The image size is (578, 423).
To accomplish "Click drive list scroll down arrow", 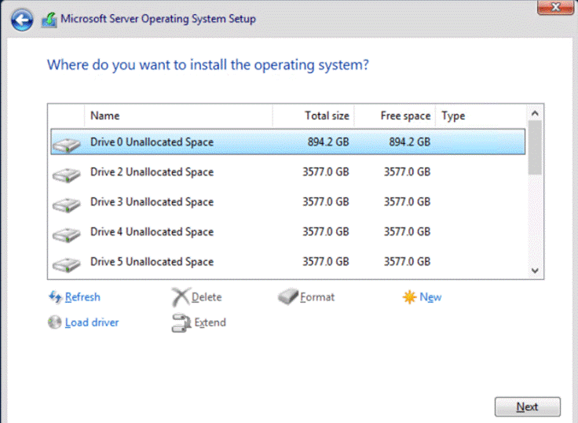I will pyautogui.click(x=535, y=270).
